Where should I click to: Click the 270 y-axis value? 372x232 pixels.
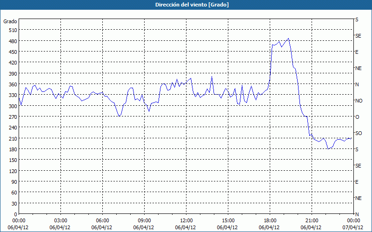13,117
